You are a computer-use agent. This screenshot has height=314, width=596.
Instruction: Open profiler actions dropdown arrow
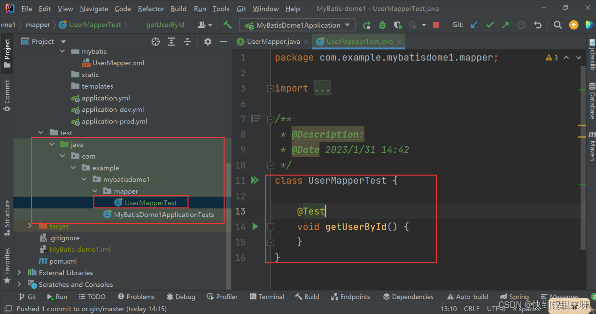[x=424, y=25]
